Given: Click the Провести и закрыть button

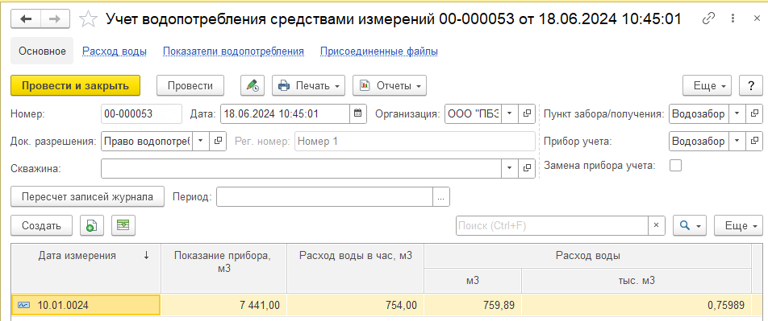Looking at the screenshot, I should pos(76,85).
